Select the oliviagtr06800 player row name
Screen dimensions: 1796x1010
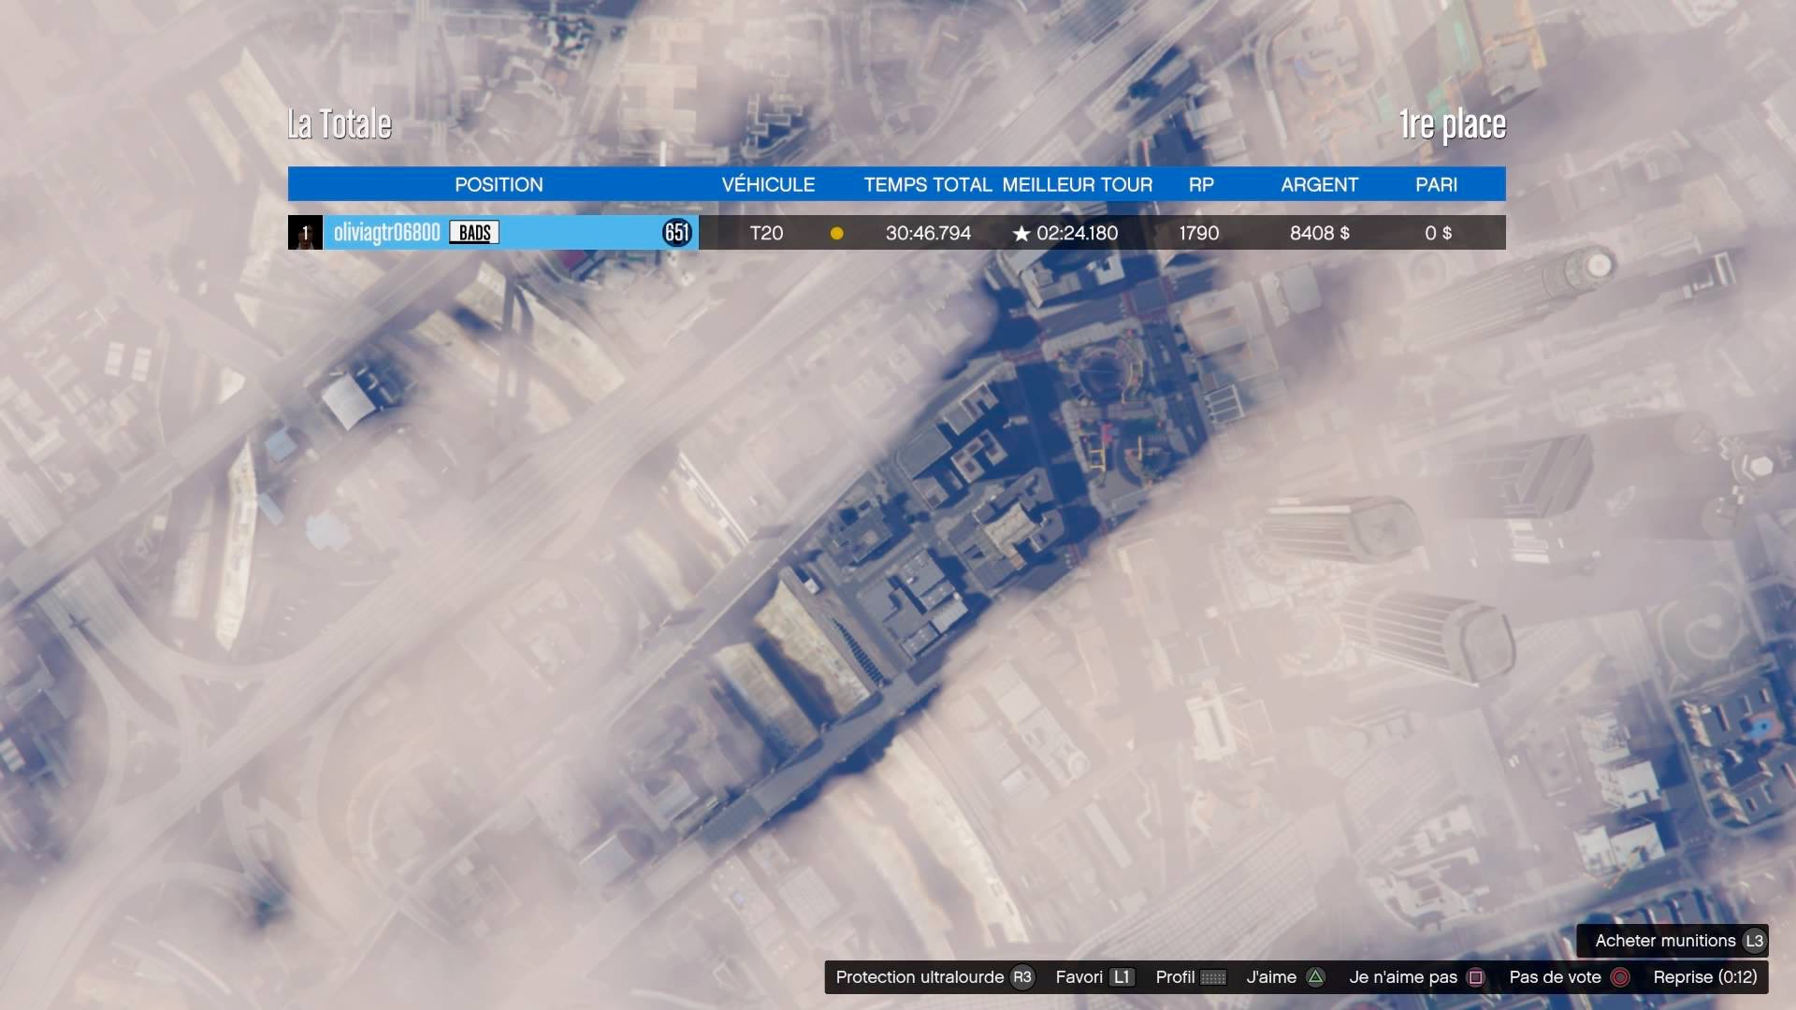386,233
